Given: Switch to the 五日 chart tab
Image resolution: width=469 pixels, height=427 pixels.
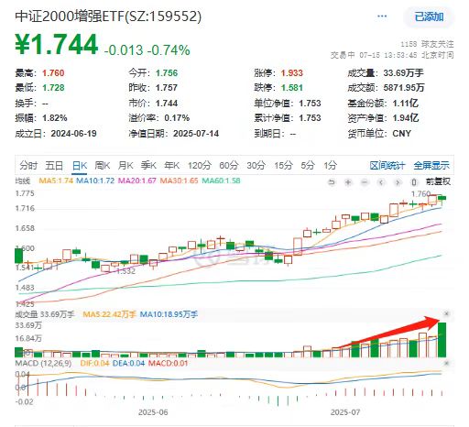Looking at the screenshot, I should (54, 166).
